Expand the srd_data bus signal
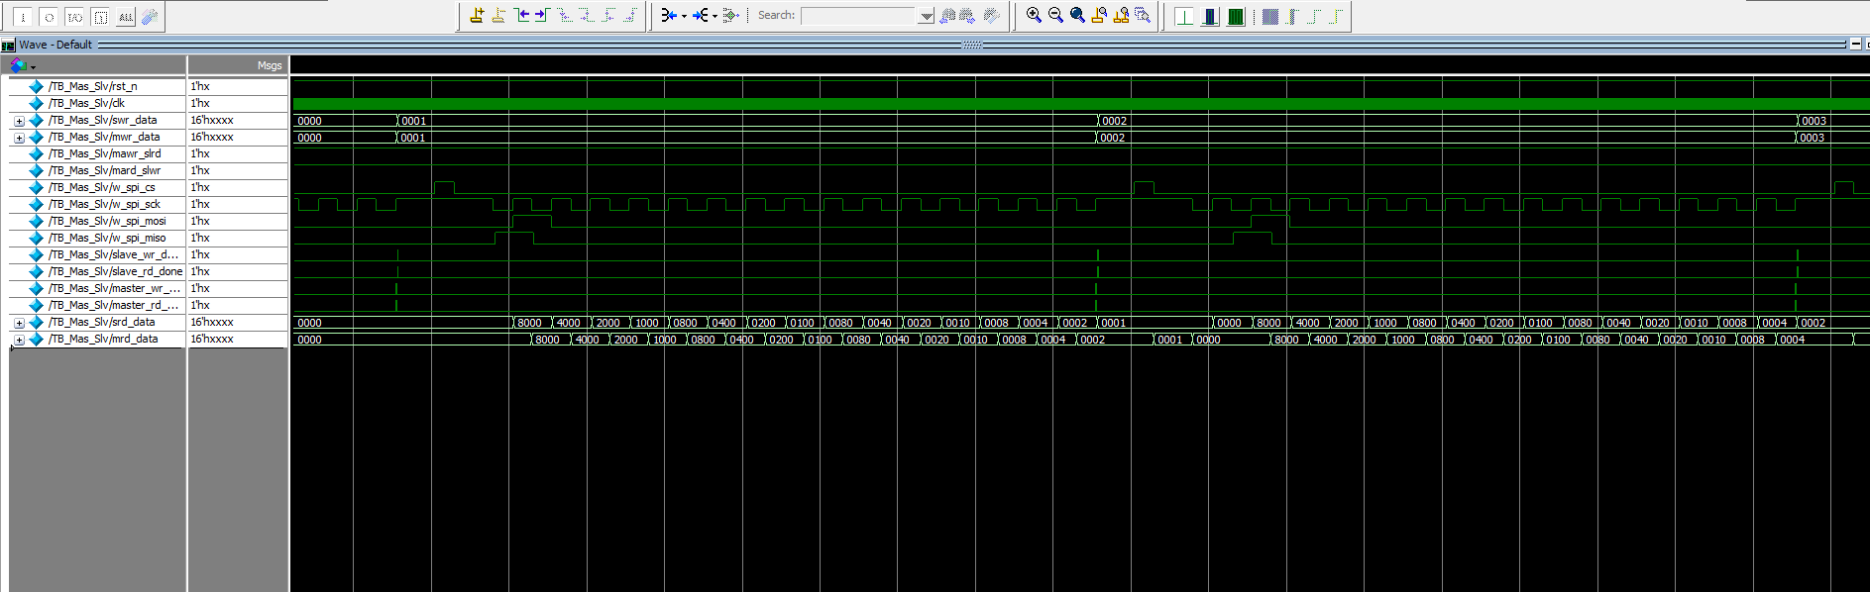 pos(19,323)
